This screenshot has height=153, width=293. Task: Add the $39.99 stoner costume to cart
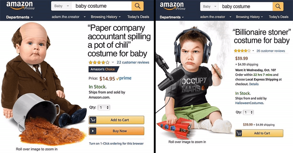(259, 133)
